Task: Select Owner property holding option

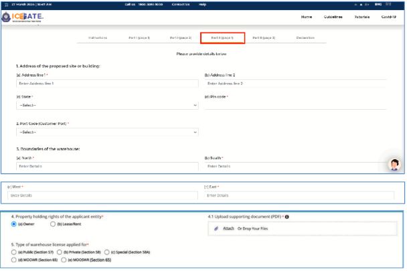Action: tap(14, 225)
